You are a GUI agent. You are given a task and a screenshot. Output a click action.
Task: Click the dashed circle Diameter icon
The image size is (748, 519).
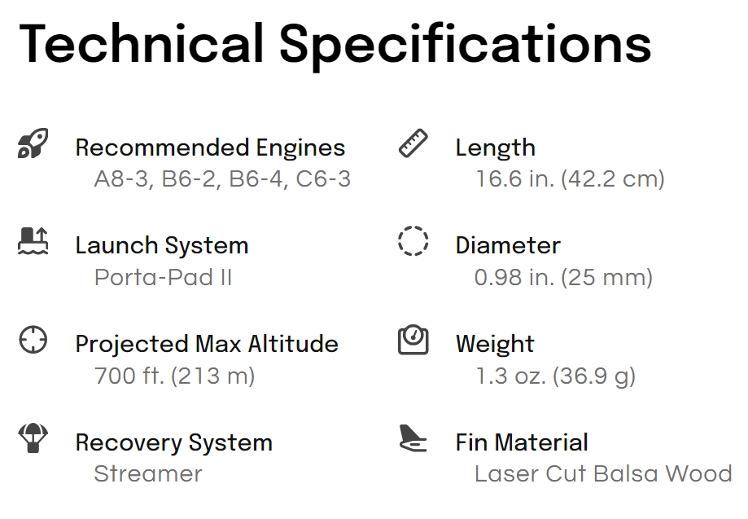413,240
